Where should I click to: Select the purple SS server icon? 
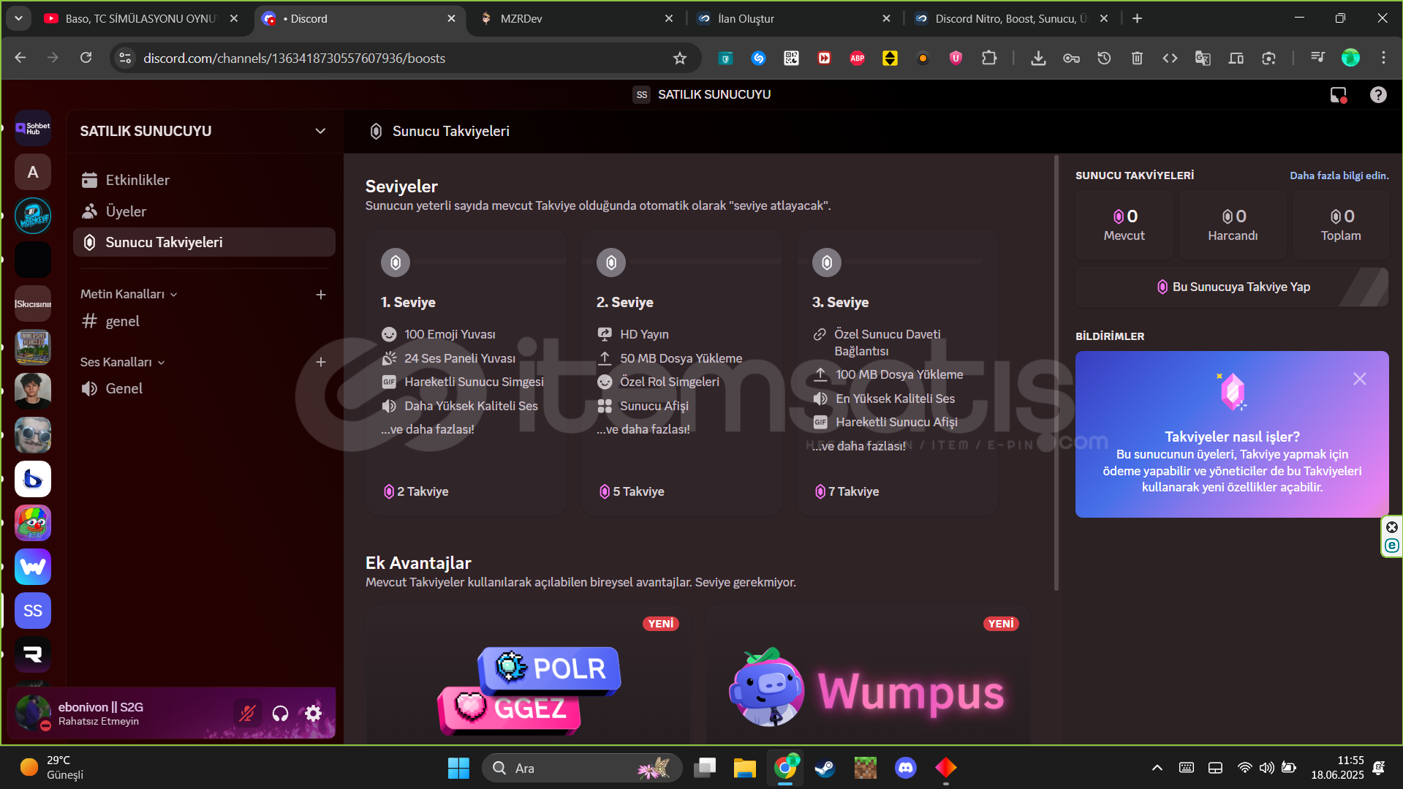coord(33,611)
